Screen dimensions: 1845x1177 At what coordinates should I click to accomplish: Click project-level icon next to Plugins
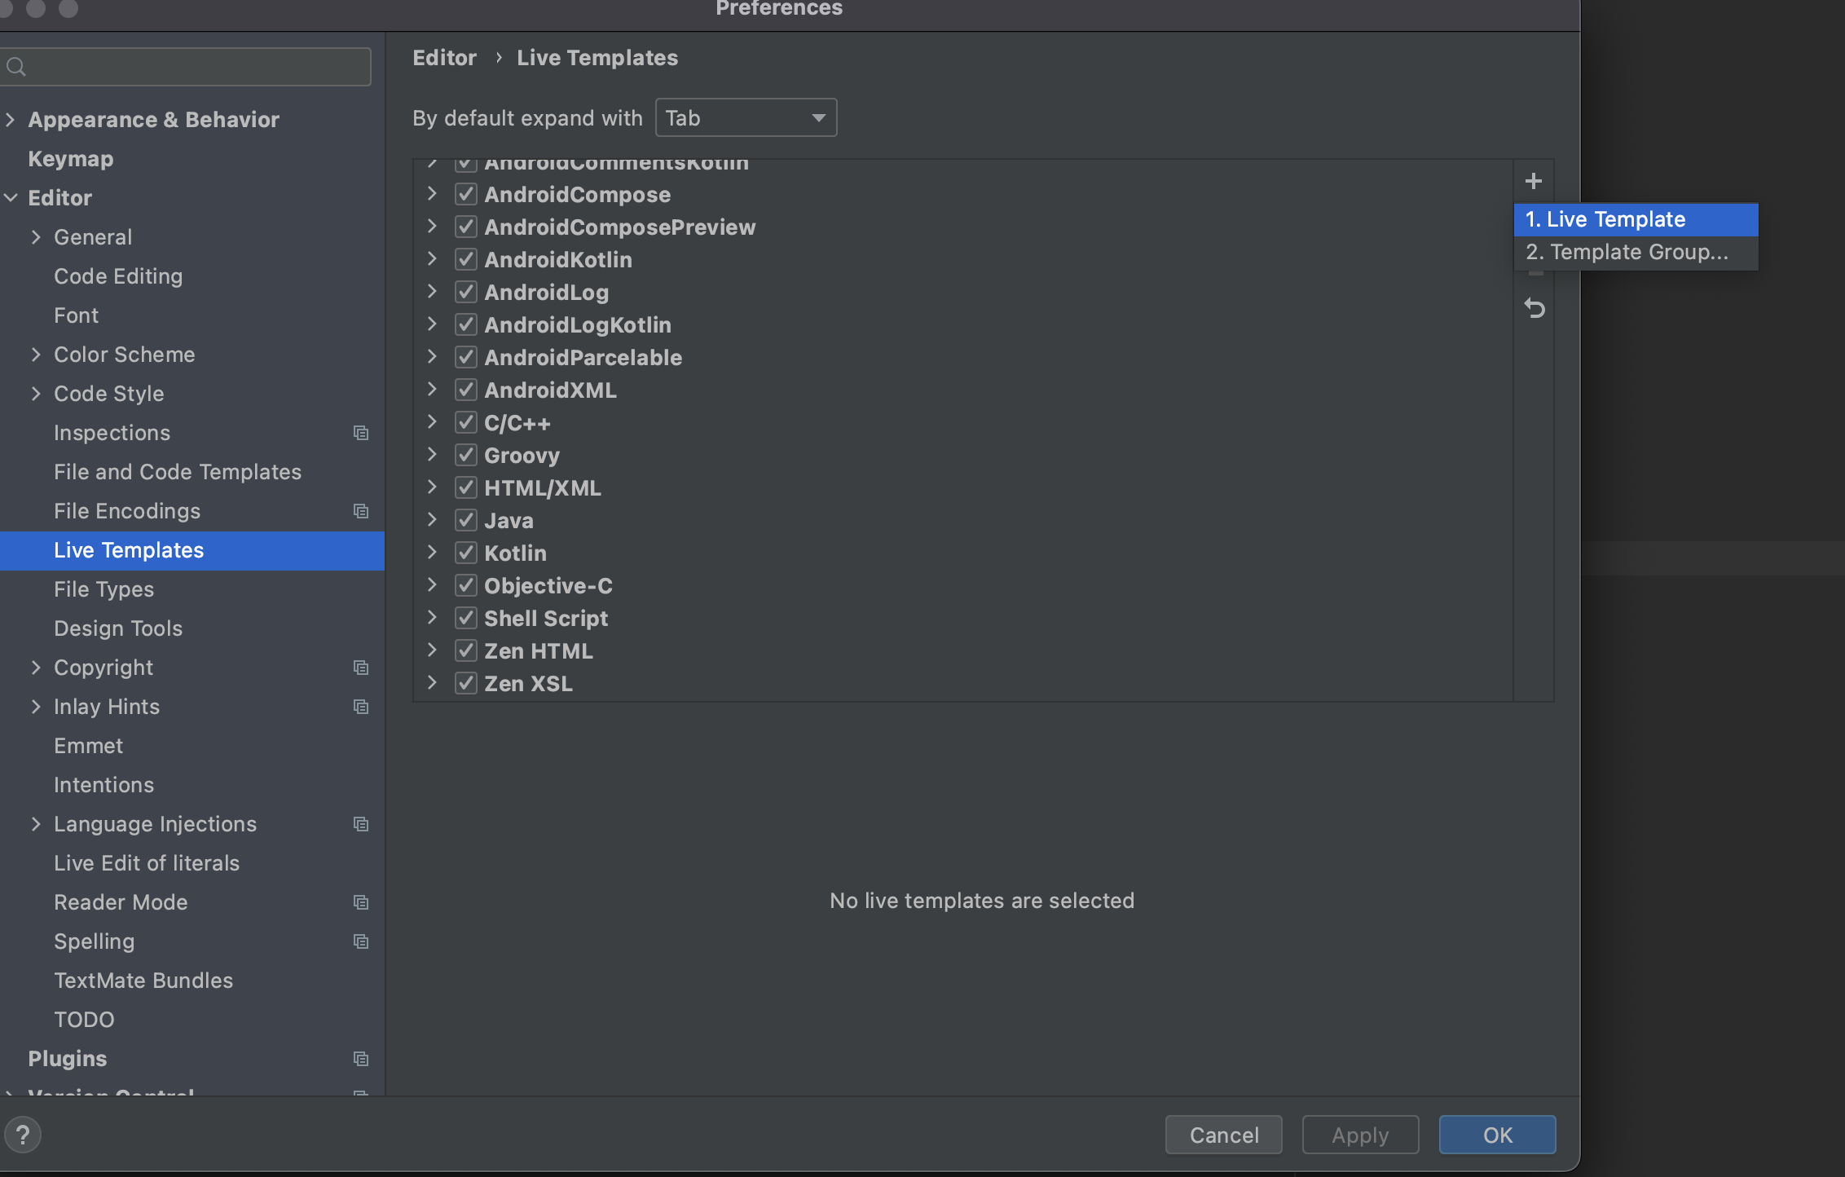point(360,1059)
